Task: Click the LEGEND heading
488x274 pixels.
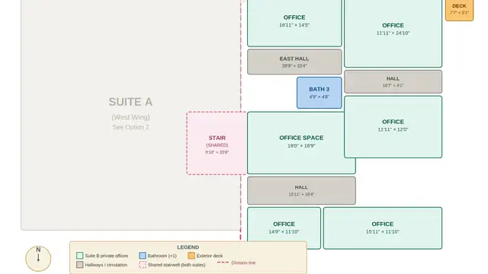Action: click(188, 247)
